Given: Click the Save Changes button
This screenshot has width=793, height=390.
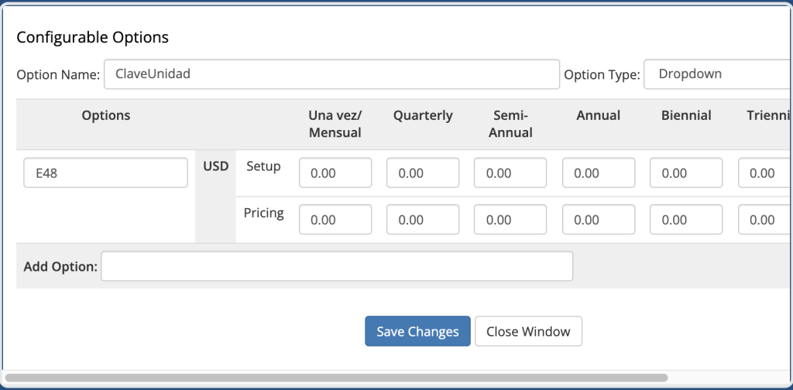Looking at the screenshot, I should [417, 331].
